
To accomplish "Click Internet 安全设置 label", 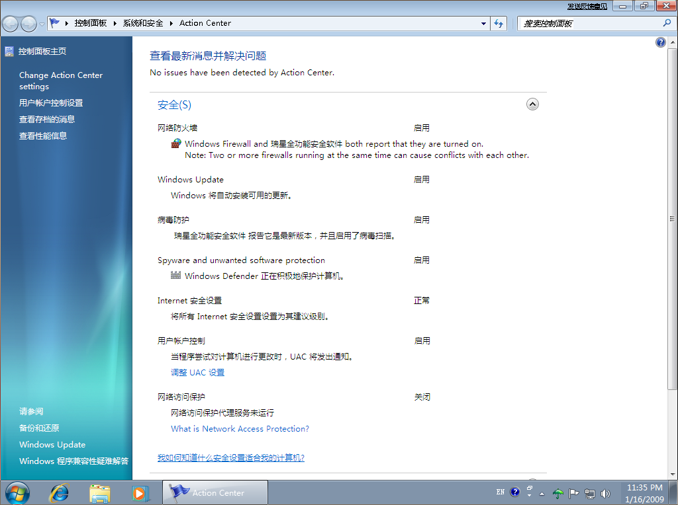I will pyautogui.click(x=189, y=300).
